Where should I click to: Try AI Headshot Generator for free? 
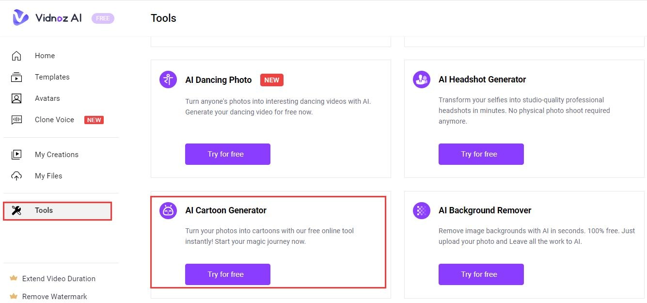click(x=481, y=154)
